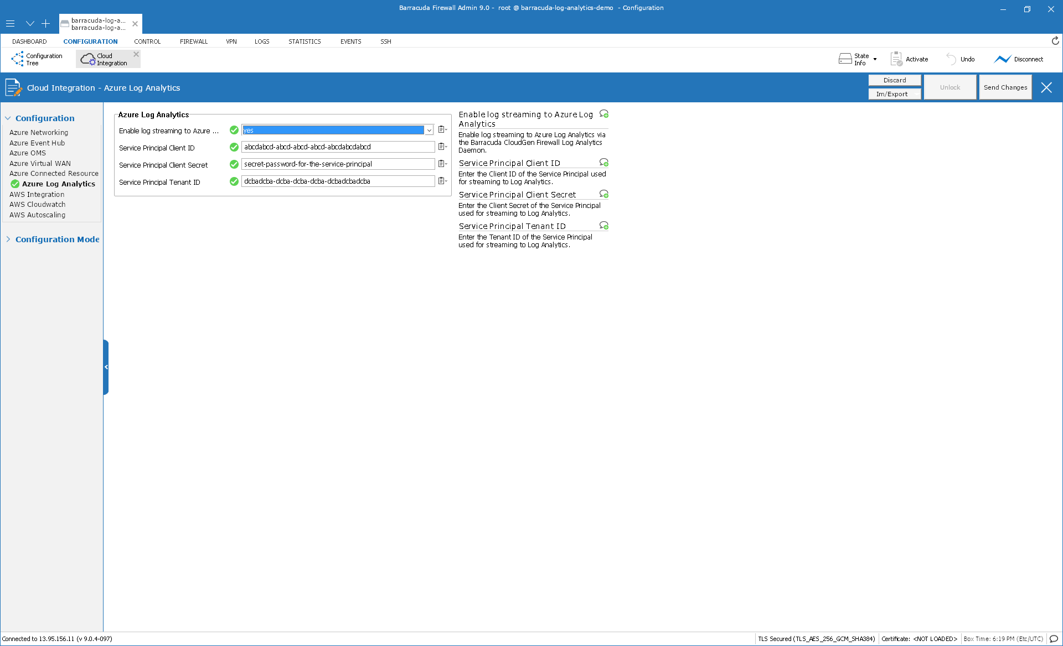Switch to the VPN tab
The image size is (1063, 646).
[231, 41]
